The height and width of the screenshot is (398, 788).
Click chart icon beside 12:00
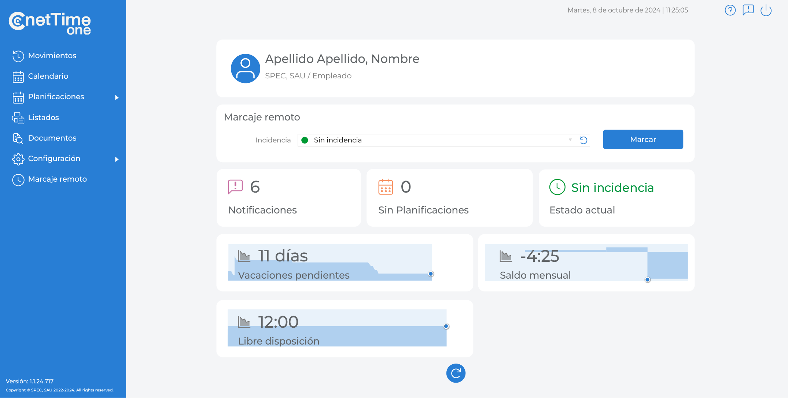pos(244,322)
